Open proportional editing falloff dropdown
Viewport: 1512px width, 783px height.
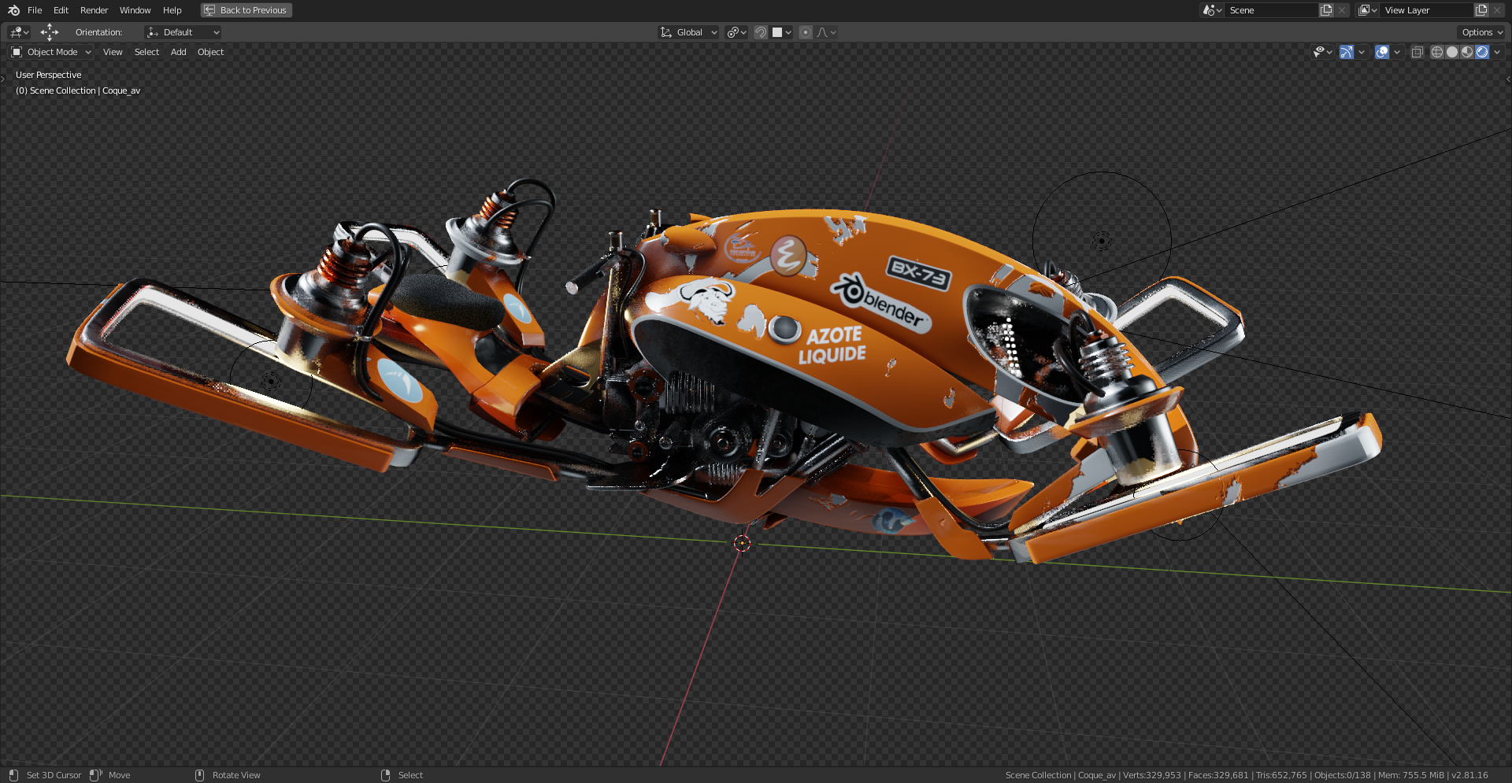coord(826,32)
